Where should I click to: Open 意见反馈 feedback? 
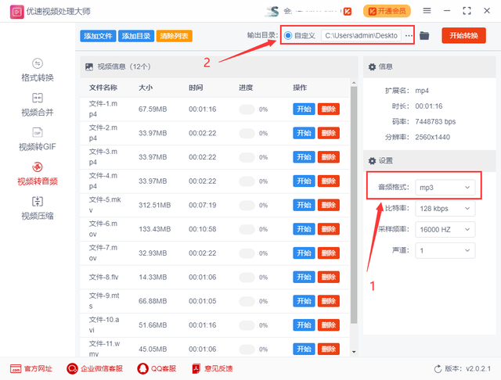212,368
